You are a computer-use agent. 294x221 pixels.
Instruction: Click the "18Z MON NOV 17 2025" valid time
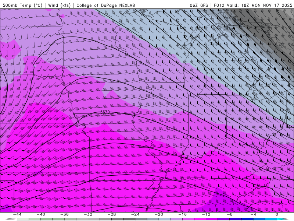pos(267,5)
